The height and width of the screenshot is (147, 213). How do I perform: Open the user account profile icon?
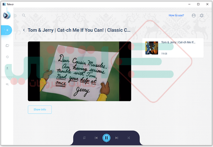pos(194,15)
